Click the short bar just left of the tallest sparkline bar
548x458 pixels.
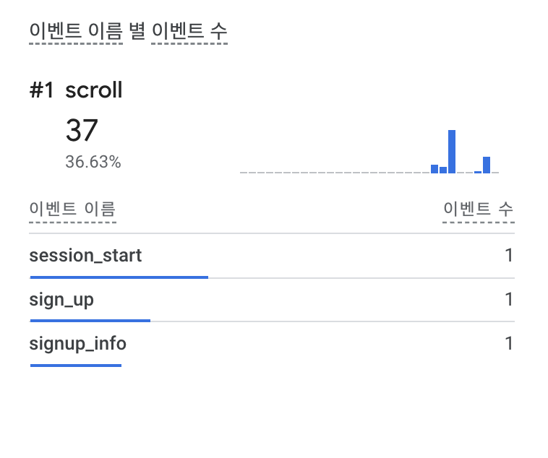(443, 170)
